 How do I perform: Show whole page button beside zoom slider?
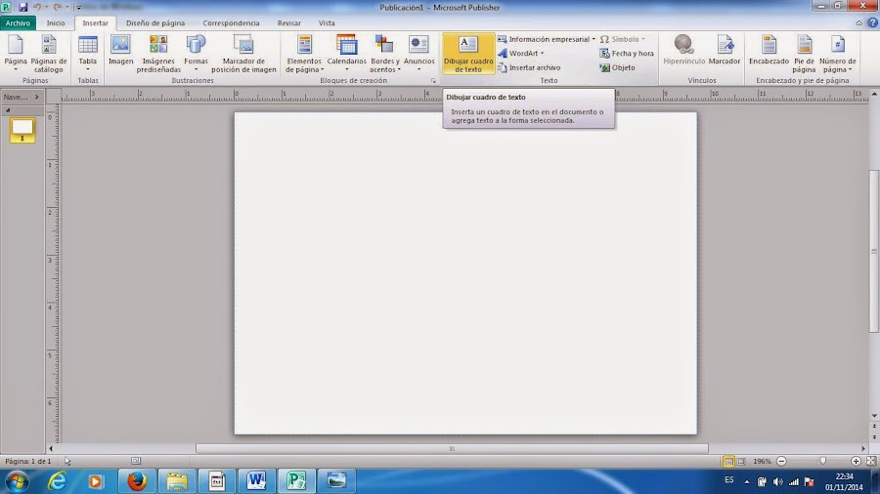tap(871, 461)
